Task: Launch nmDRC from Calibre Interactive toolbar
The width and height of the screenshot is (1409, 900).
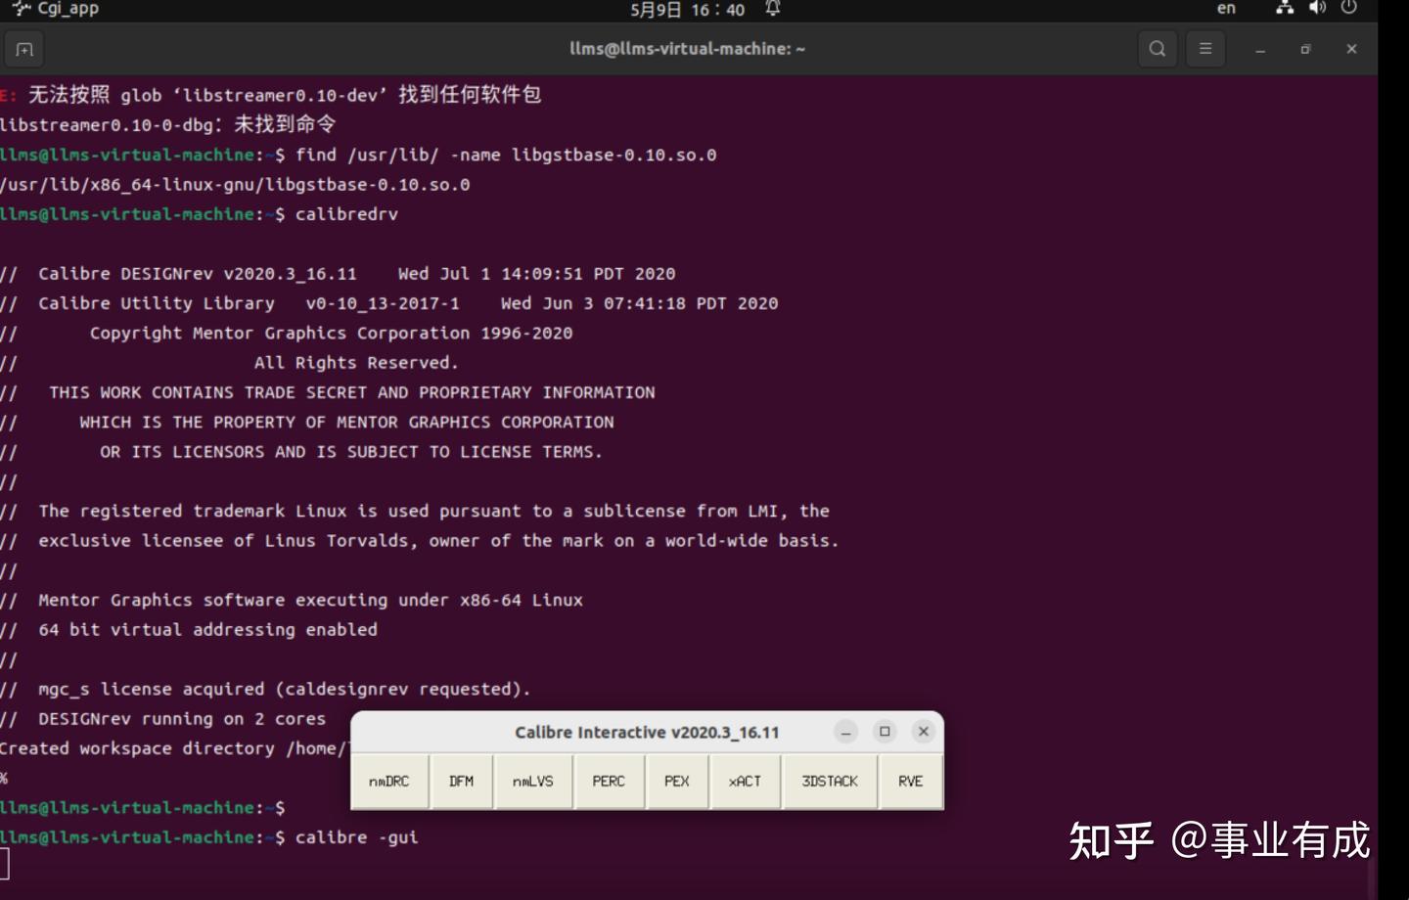Action: (x=390, y=781)
